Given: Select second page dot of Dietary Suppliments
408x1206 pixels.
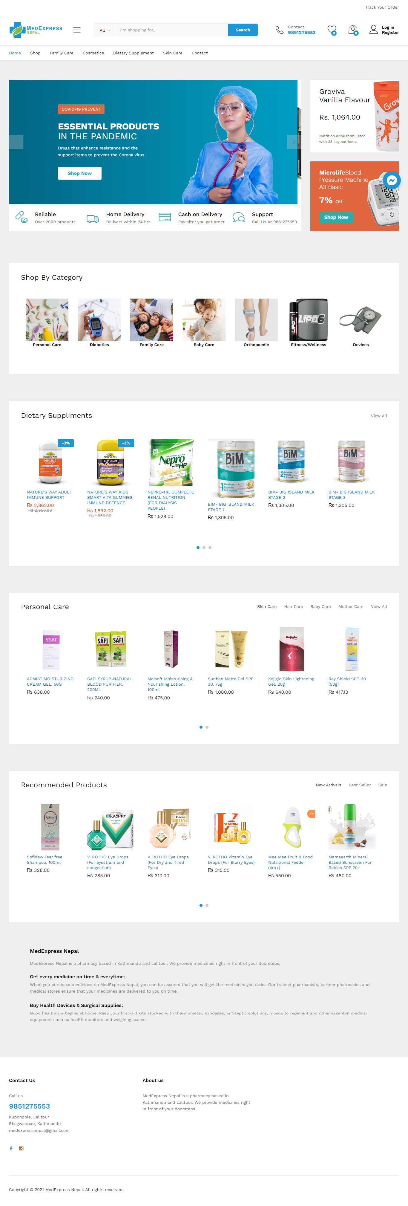Looking at the screenshot, I should tap(204, 547).
